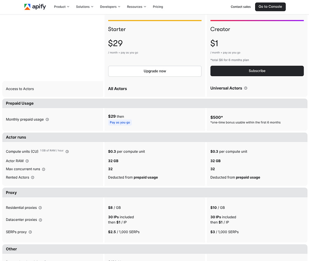Click the Monthly prepaid usage label

point(25,119)
